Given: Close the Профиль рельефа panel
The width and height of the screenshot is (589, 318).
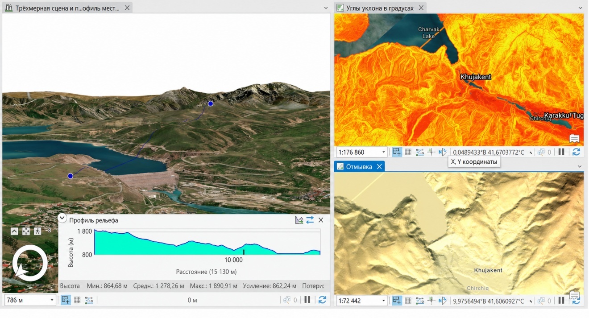Looking at the screenshot, I should tap(321, 220).
